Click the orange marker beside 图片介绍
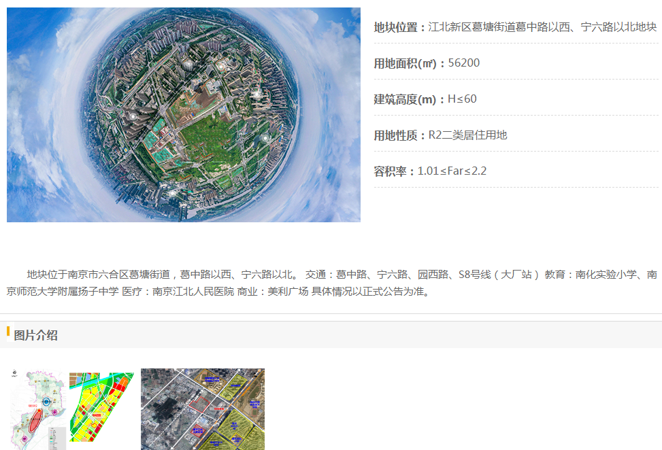 pyautogui.click(x=8, y=332)
